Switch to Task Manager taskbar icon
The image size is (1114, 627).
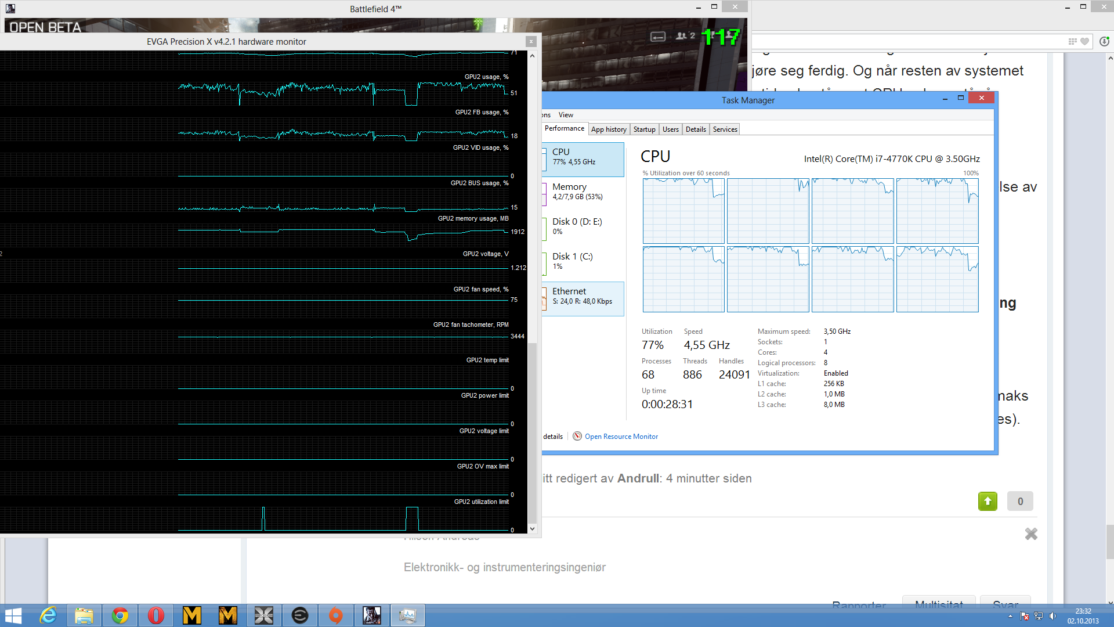click(408, 615)
